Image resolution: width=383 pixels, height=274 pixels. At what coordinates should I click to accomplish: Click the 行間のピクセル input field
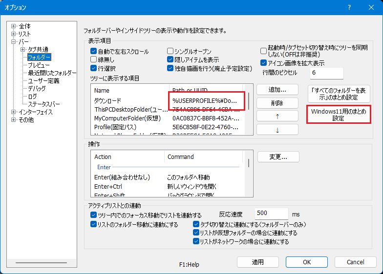(326, 73)
